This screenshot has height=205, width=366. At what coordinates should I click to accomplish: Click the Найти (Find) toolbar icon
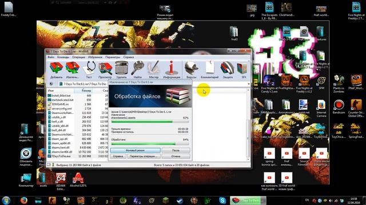click(137, 69)
